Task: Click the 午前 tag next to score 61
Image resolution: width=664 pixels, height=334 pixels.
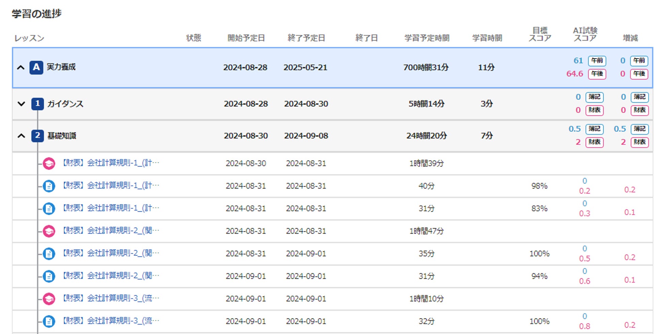Action: 597,61
